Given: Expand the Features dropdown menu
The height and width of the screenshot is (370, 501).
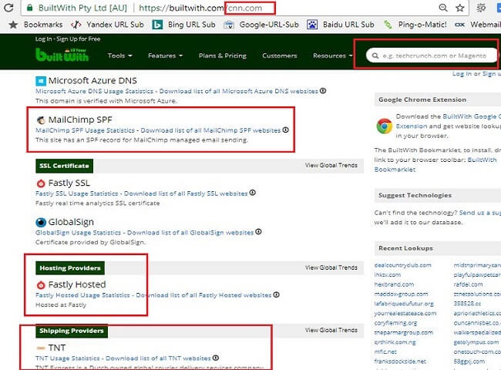Looking at the screenshot, I should pos(165,55).
